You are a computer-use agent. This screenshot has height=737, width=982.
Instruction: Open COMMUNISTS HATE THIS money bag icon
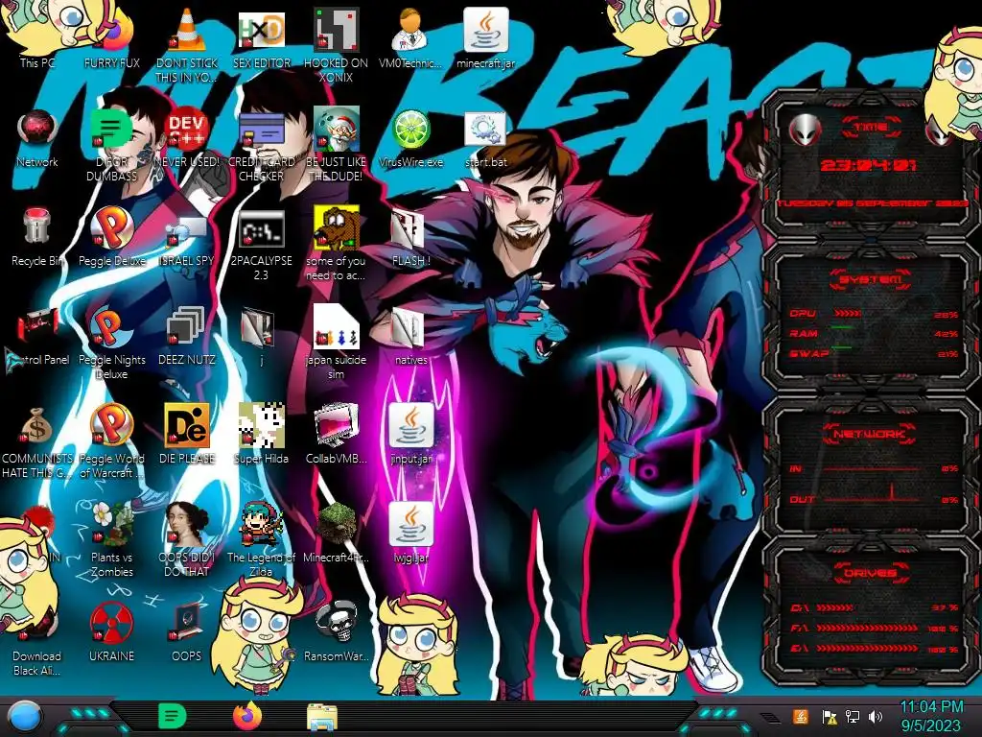(x=37, y=441)
